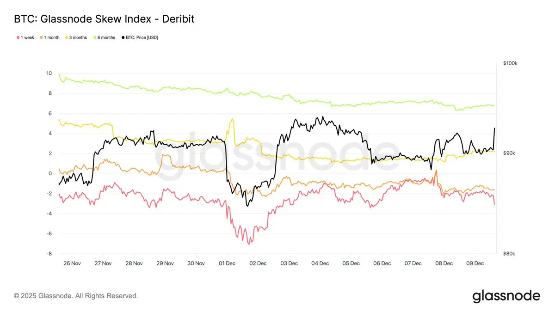Click the green 6 months legend dot
The image size is (555, 312).
95,37
